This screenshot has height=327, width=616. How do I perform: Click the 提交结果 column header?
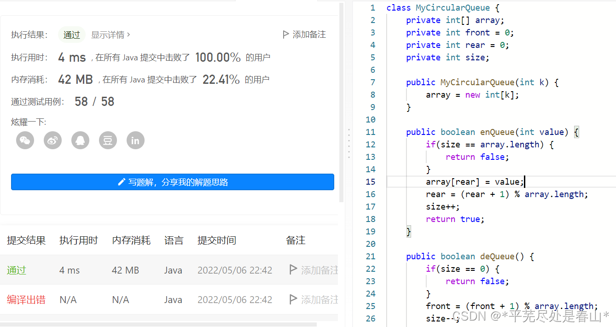coord(26,240)
